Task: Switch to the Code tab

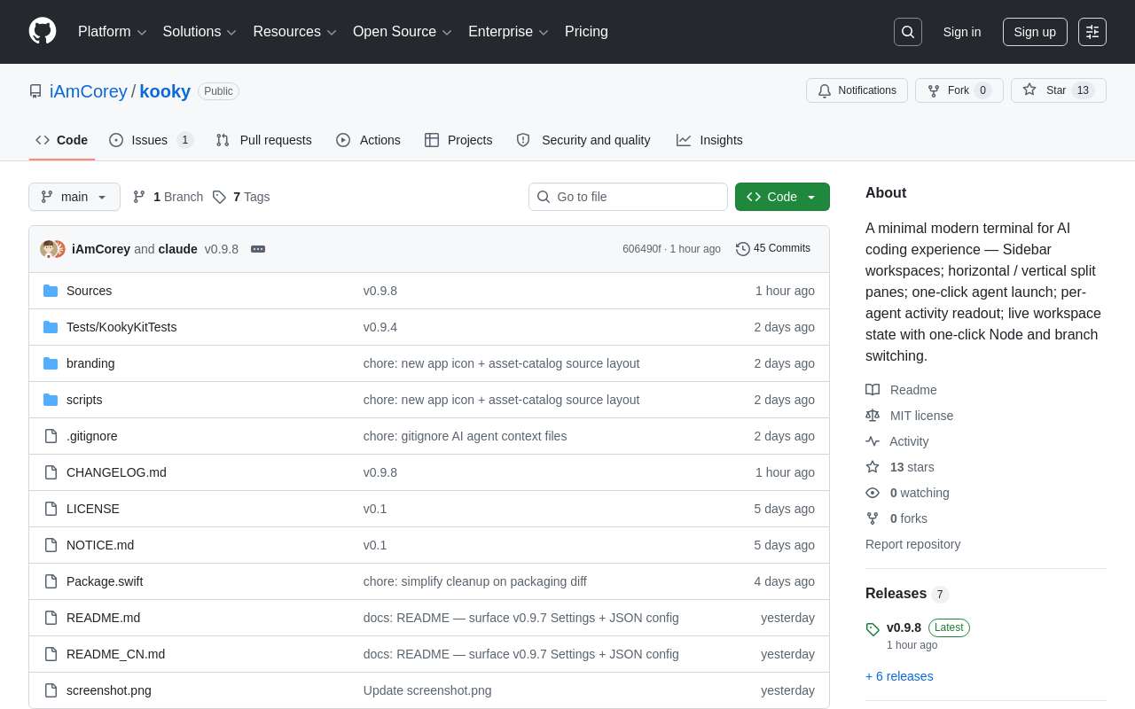Action: coord(62,140)
